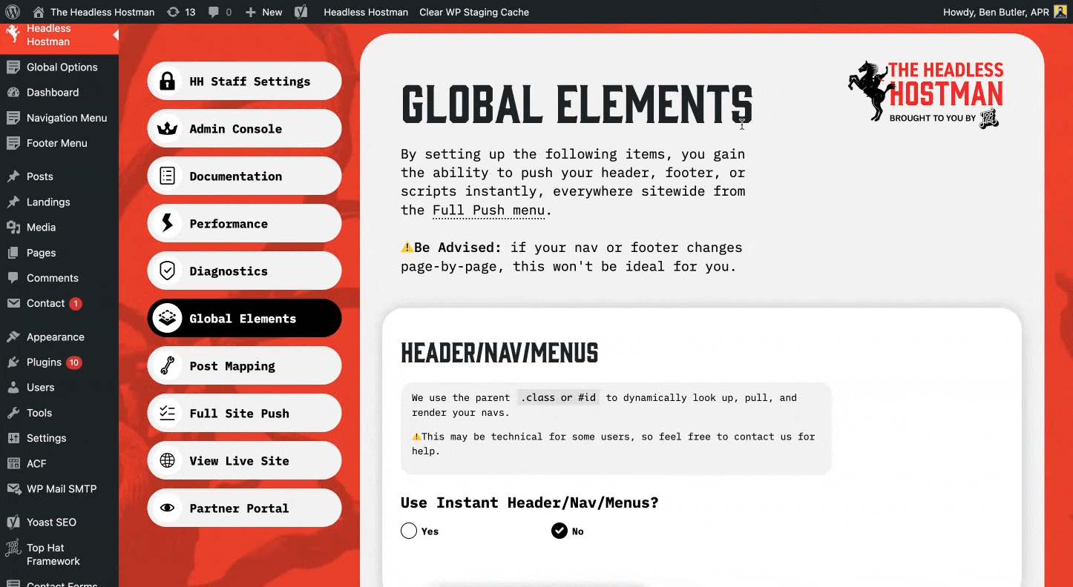Select the No radio button
The height and width of the screenshot is (587, 1073).
coord(559,531)
